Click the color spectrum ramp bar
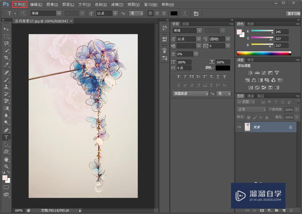Screen dimensions: 302x214 [x=263, y=53]
